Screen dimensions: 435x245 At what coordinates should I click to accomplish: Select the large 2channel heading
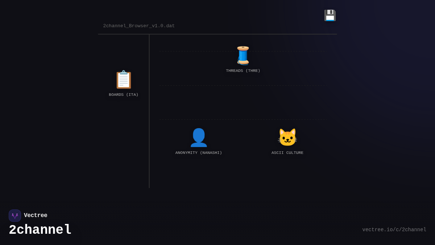click(40, 230)
